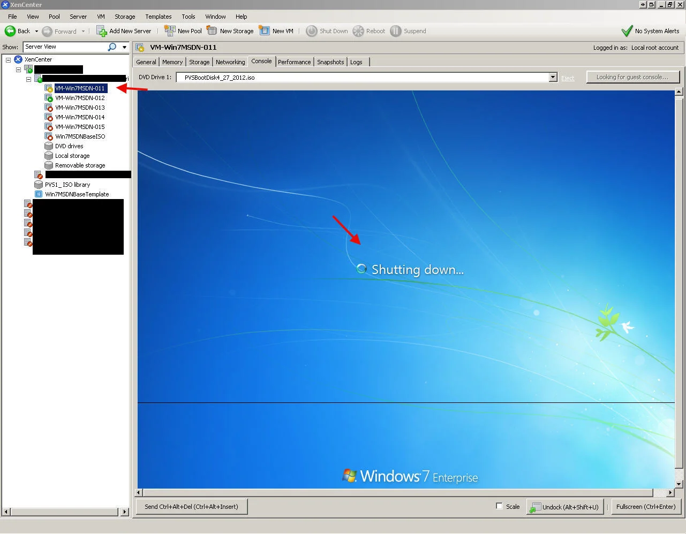Open the View menu
The width and height of the screenshot is (686, 534).
(33, 17)
